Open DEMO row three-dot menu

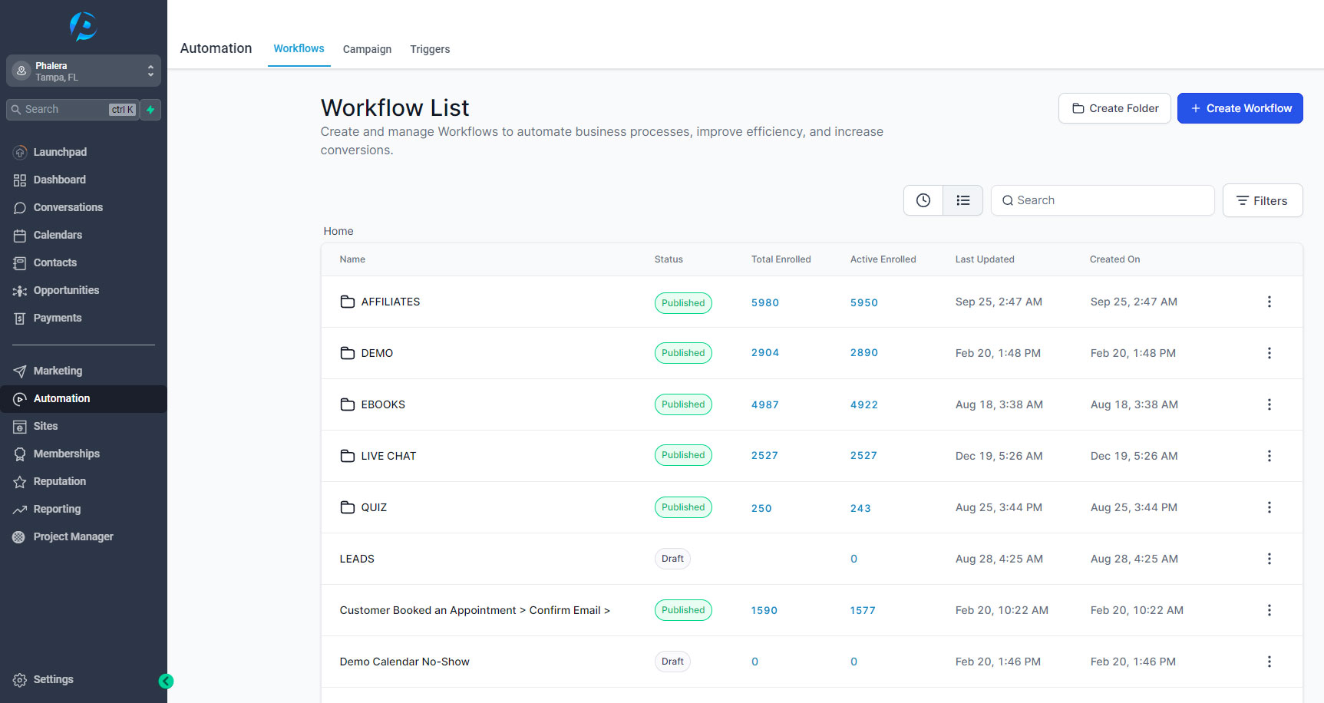tap(1269, 353)
